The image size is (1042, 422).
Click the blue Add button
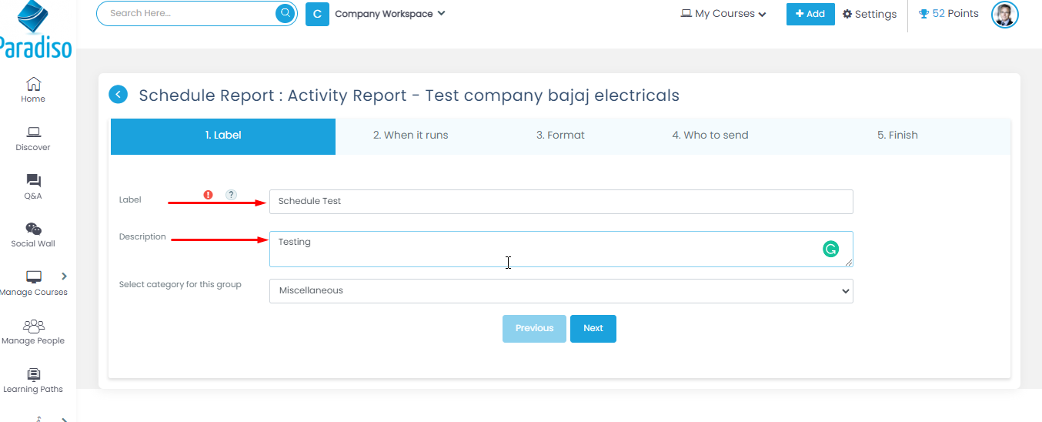[810, 14]
